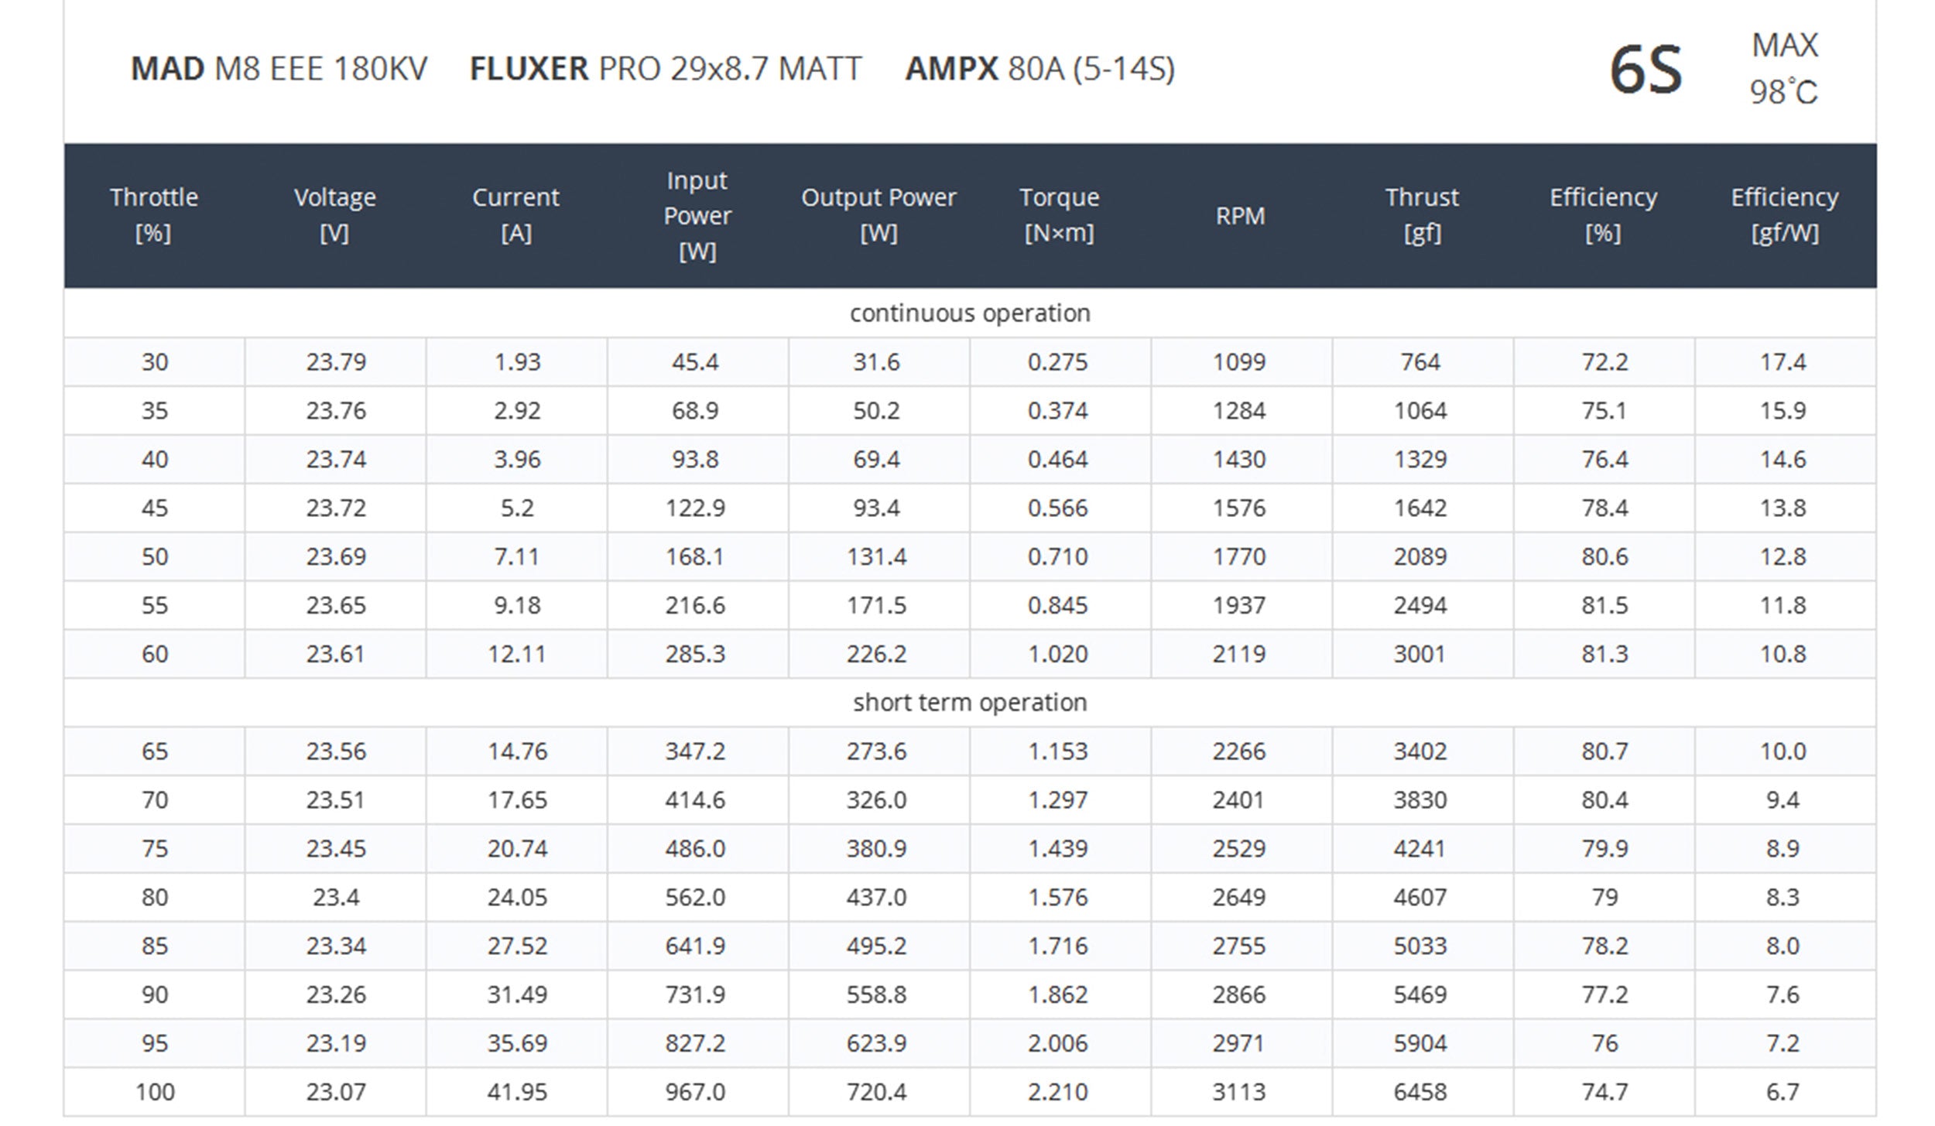The height and width of the screenshot is (1126, 1935).
Task: Click the "continuous operation" section label
Action: [970, 313]
